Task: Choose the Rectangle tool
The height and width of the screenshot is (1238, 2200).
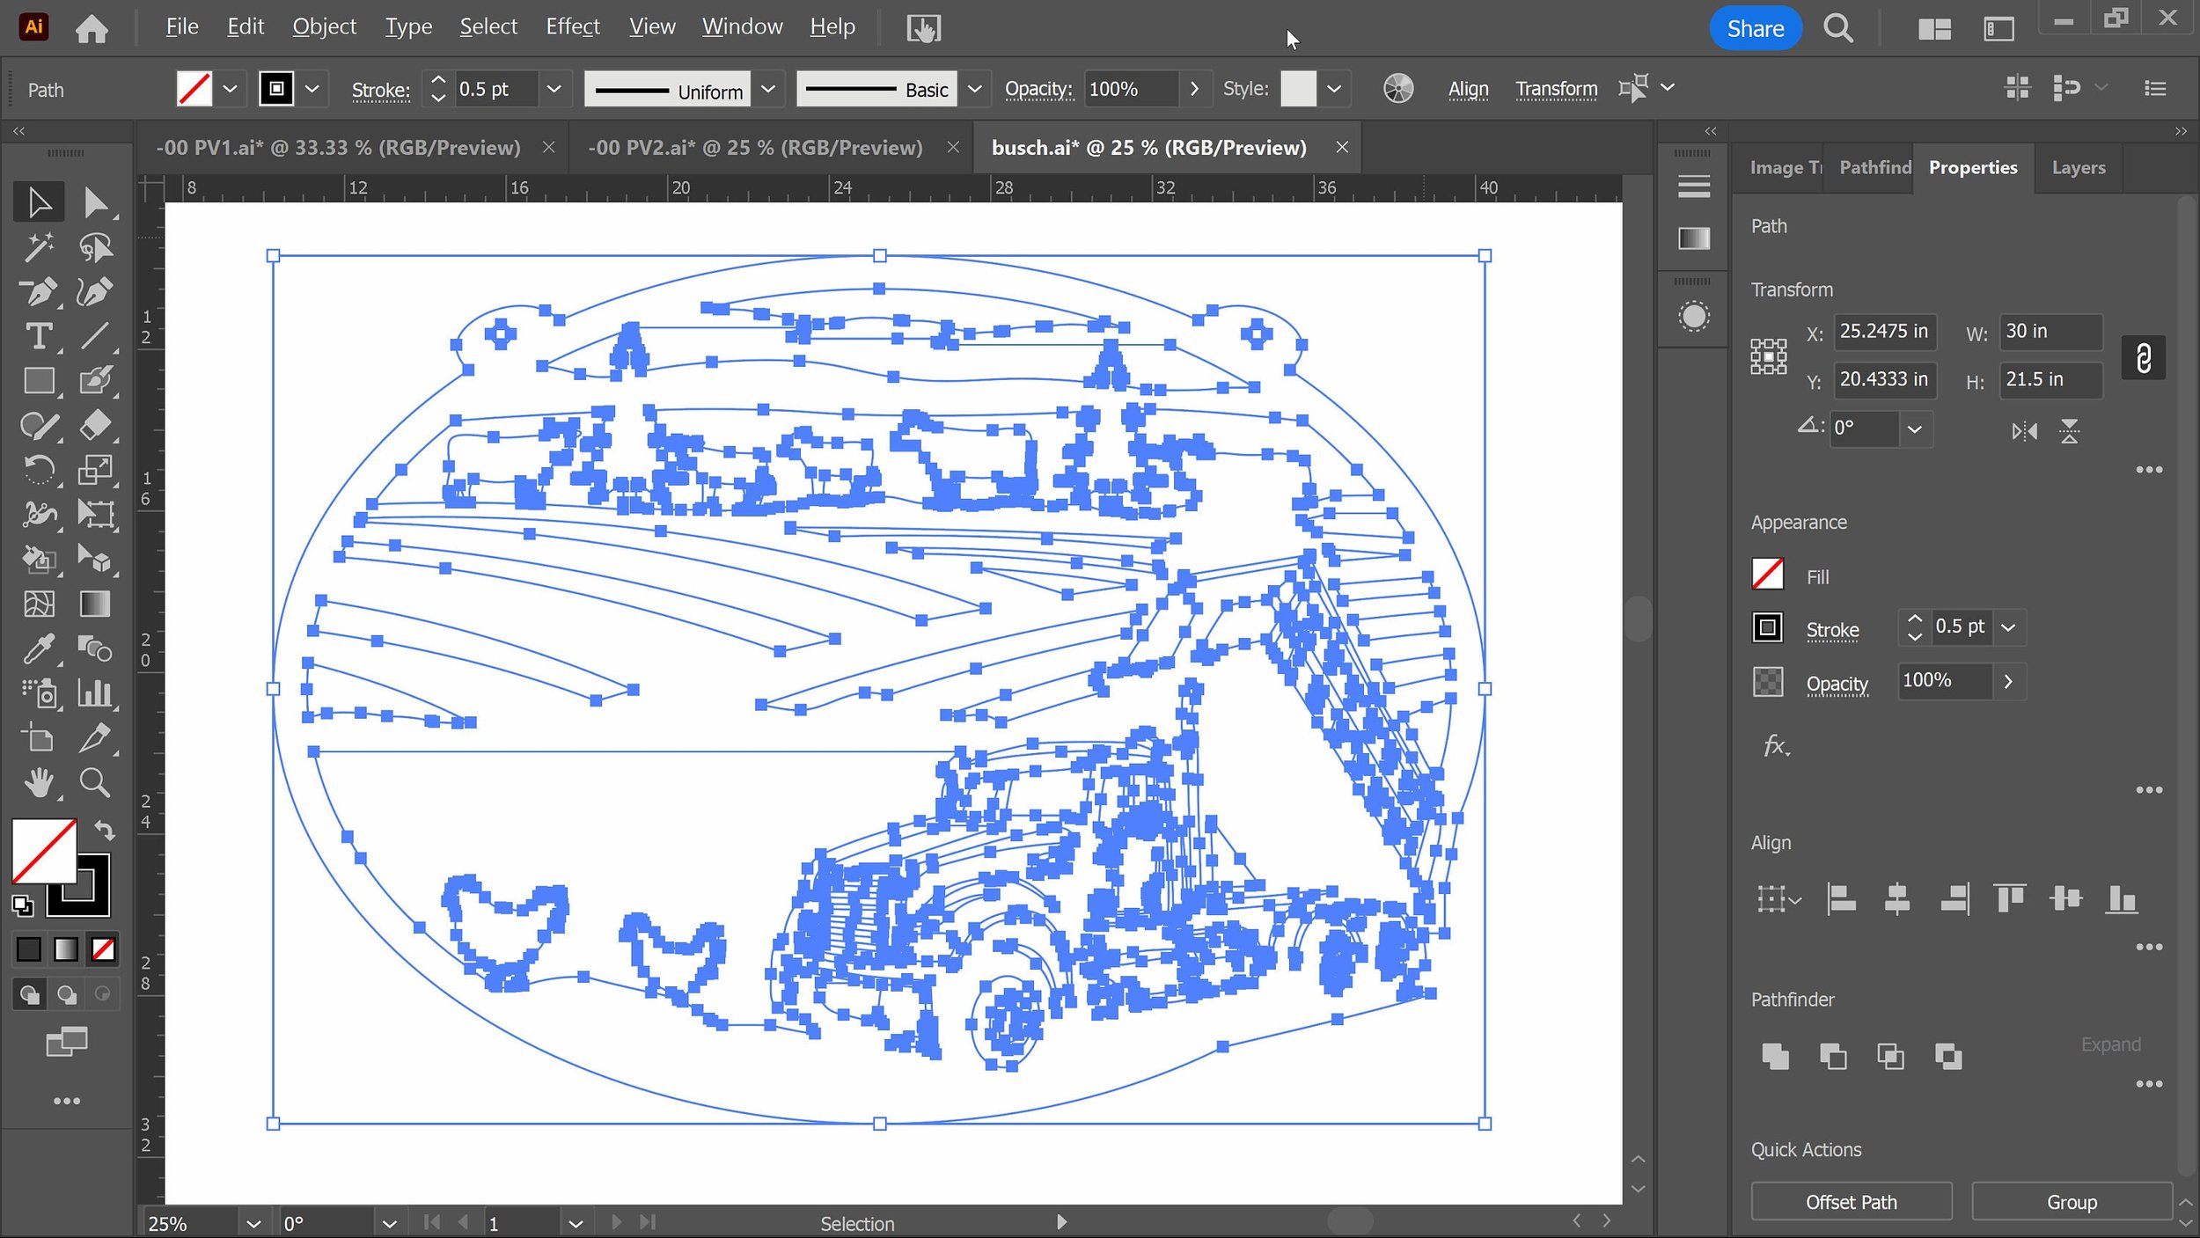Action: (39, 380)
